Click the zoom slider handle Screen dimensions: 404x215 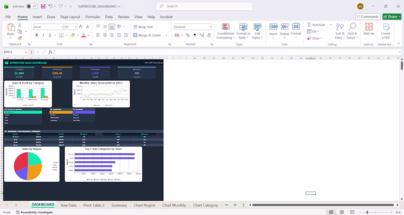click(367, 212)
